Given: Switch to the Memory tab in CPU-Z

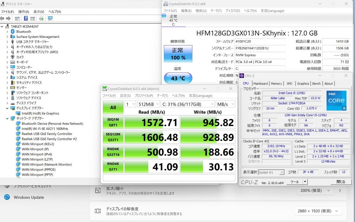Looking at the screenshot, I should click(277, 84).
